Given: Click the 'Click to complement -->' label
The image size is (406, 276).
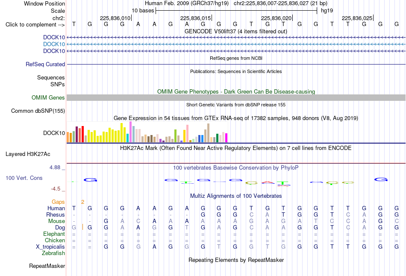Looking at the screenshot, I should tap(35, 25).
